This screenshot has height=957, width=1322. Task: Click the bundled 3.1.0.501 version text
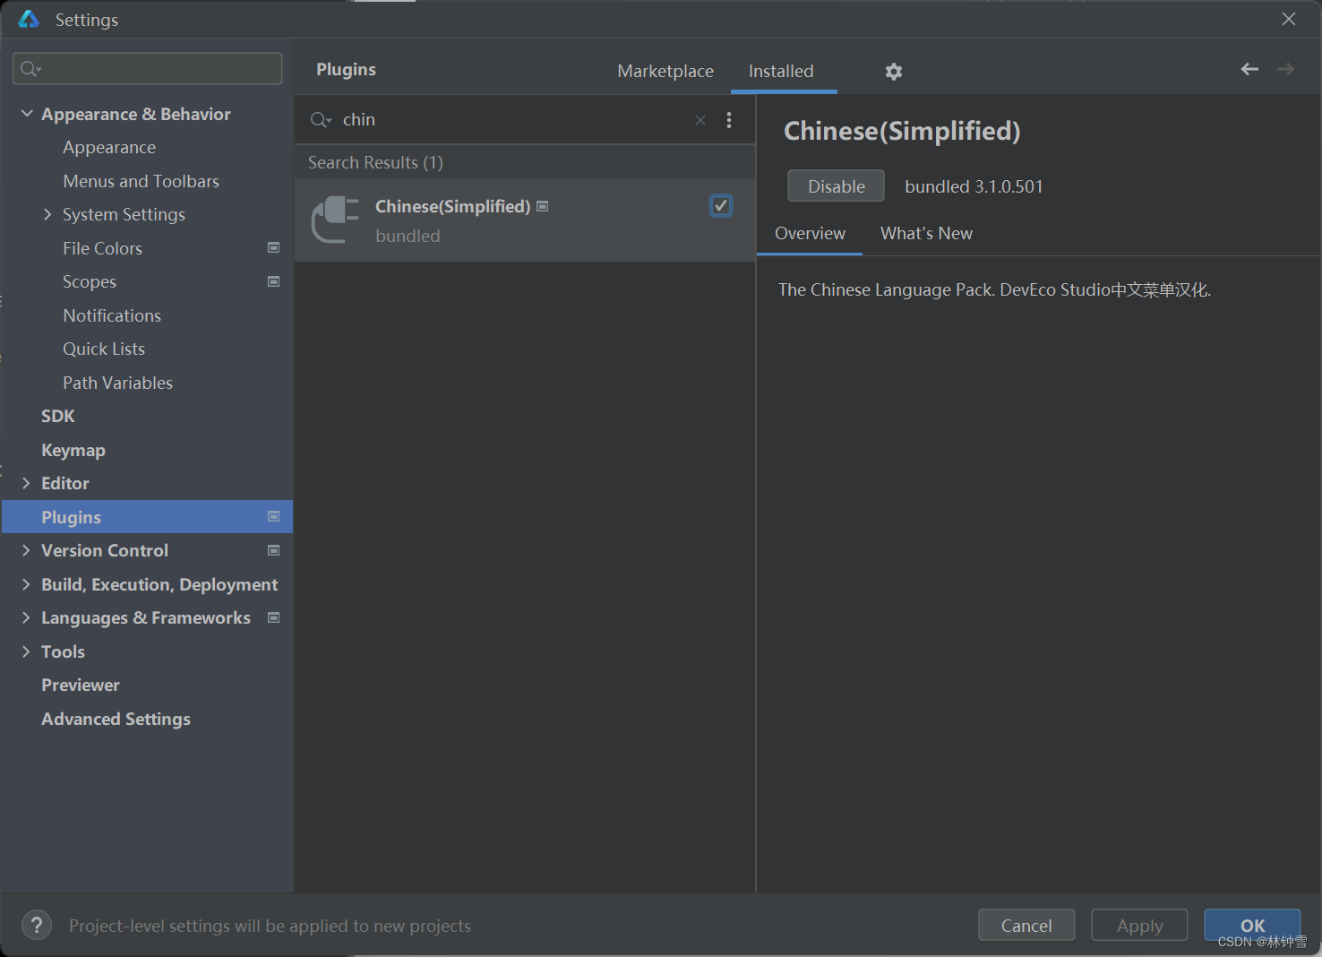[974, 186]
